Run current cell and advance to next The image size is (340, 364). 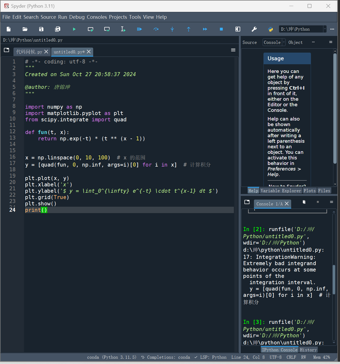tap(107, 29)
